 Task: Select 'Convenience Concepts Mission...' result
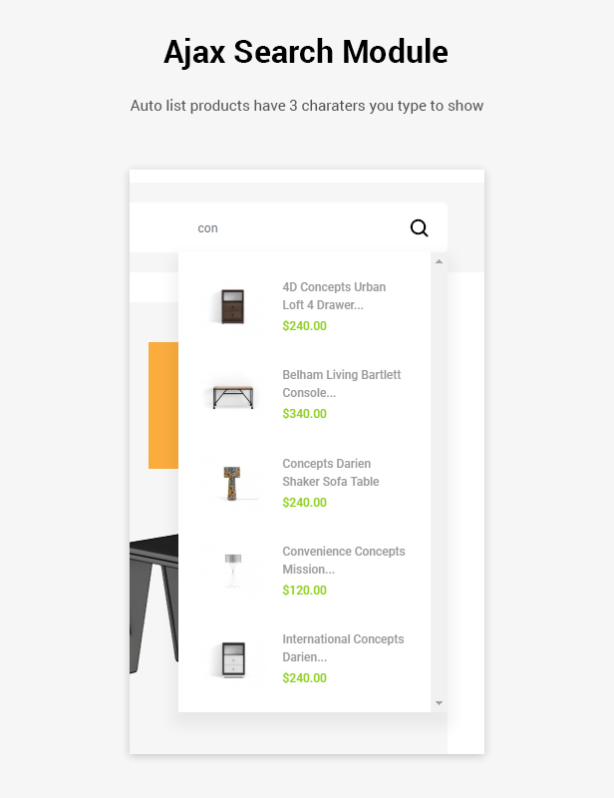[x=343, y=560]
